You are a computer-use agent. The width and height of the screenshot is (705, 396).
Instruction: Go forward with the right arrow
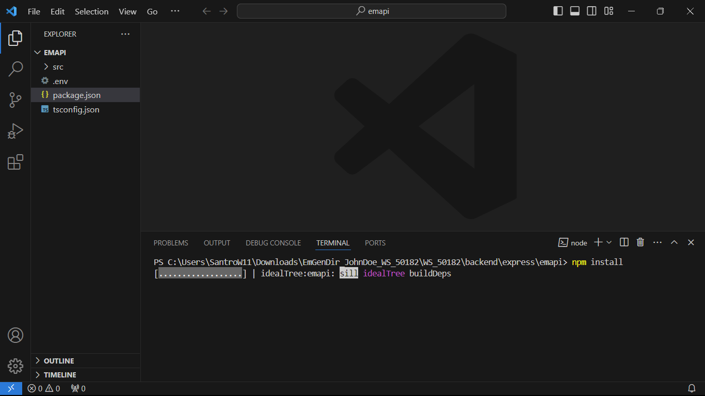tap(223, 11)
